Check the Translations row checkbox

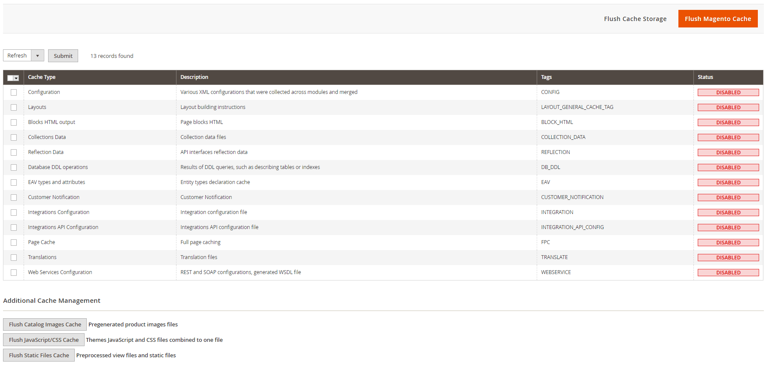click(x=14, y=257)
